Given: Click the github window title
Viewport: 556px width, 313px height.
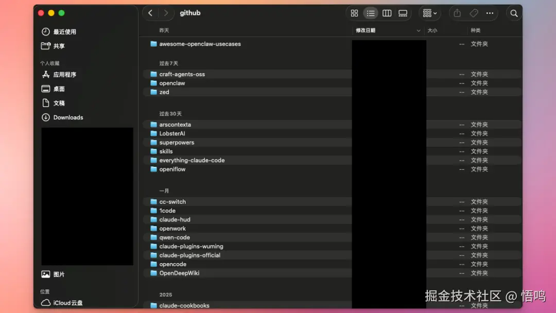Looking at the screenshot, I should pos(190,13).
